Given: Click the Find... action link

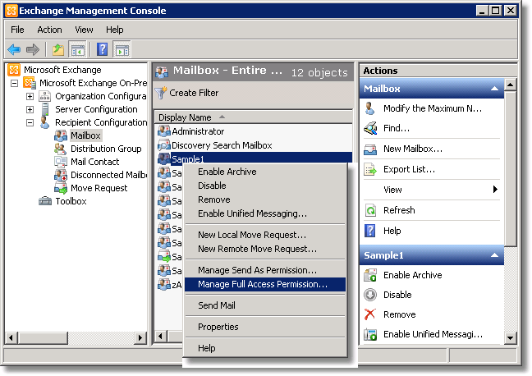Looking at the screenshot, I should click(x=397, y=128).
